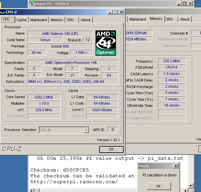Screen dimensions: 201x192
Task: Click the Brand ID value '12'
Action: click(x=88, y=40)
